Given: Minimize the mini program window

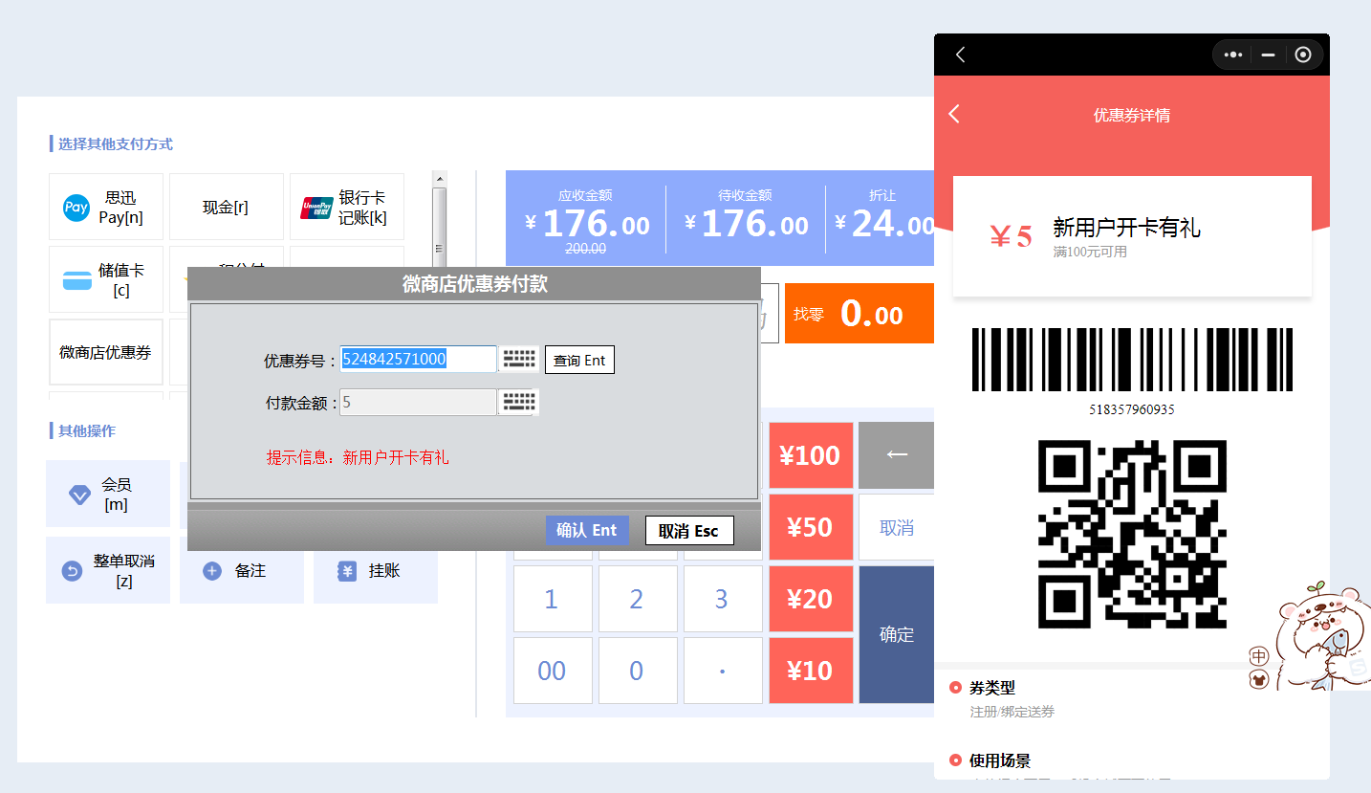Looking at the screenshot, I should click(x=1268, y=55).
